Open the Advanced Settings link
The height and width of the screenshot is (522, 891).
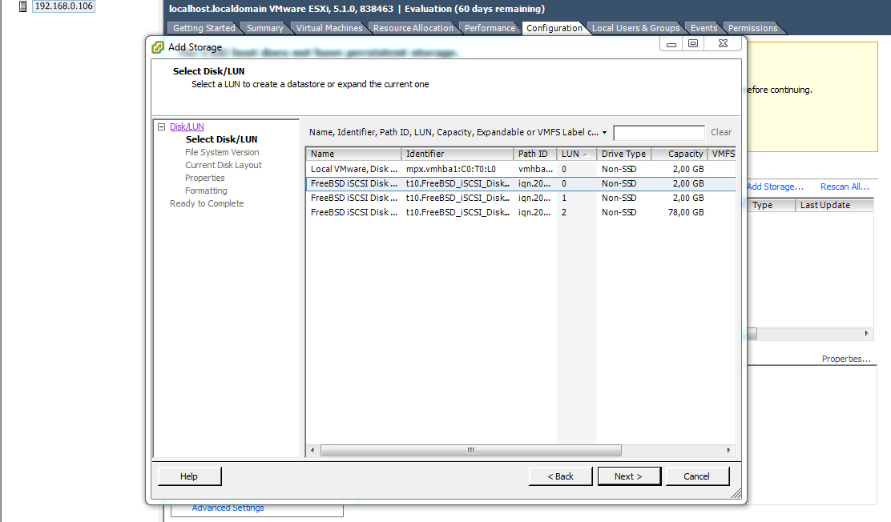pos(228,508)
